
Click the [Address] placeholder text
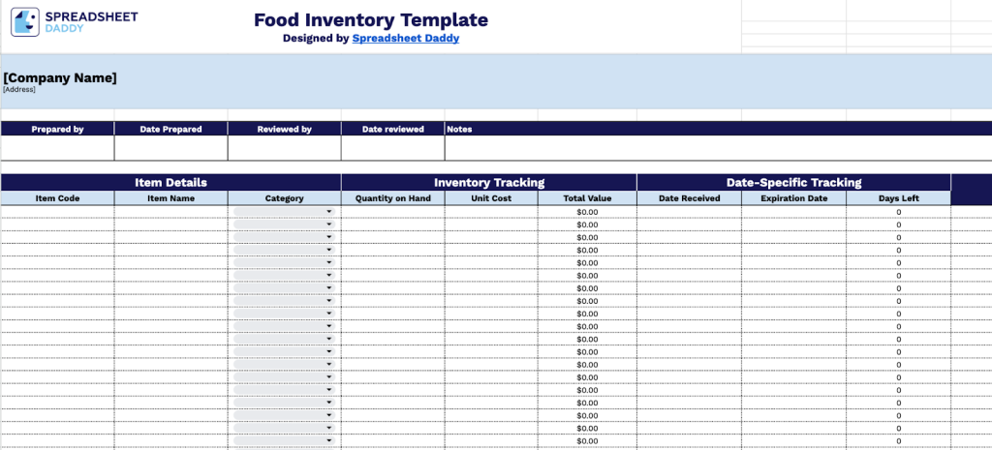click(19, 90)
